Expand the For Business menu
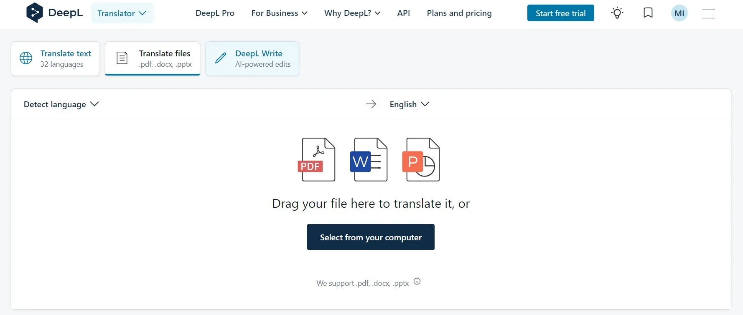The width and height of the screenshot is (743, 315). click(279, 13)
